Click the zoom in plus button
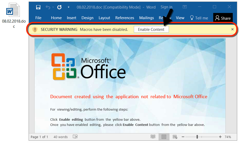This screenshot has width=239, height=143. [220, 137]
